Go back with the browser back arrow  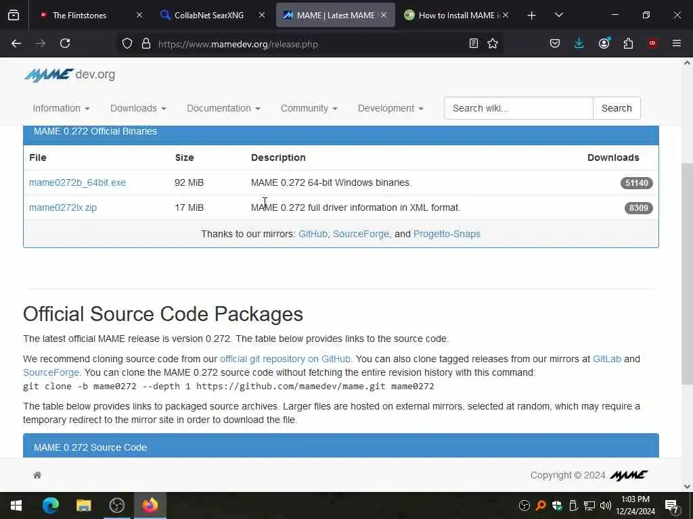(16, 43)
